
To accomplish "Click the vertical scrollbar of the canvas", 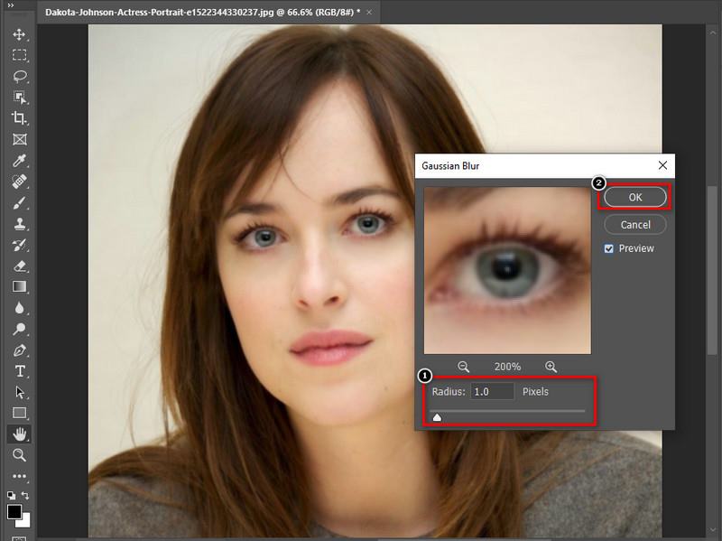I will click(x=712, y=269).
